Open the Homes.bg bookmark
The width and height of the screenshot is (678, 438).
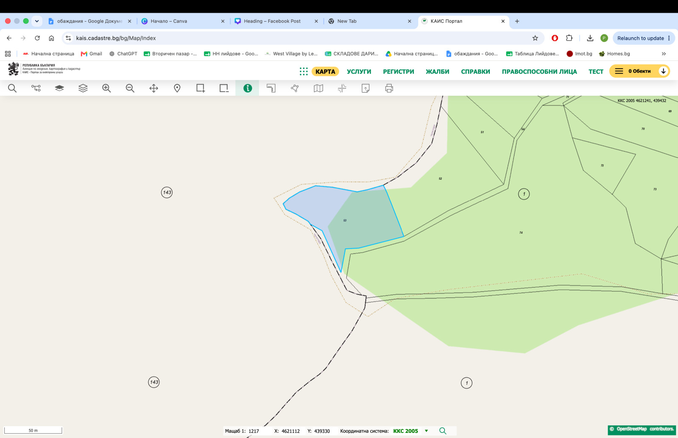(x=614, y=54)
